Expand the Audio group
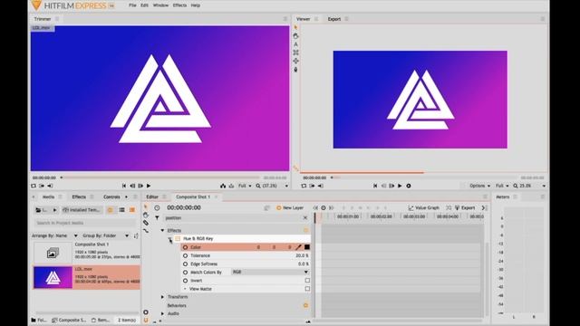 coord(162,313)
